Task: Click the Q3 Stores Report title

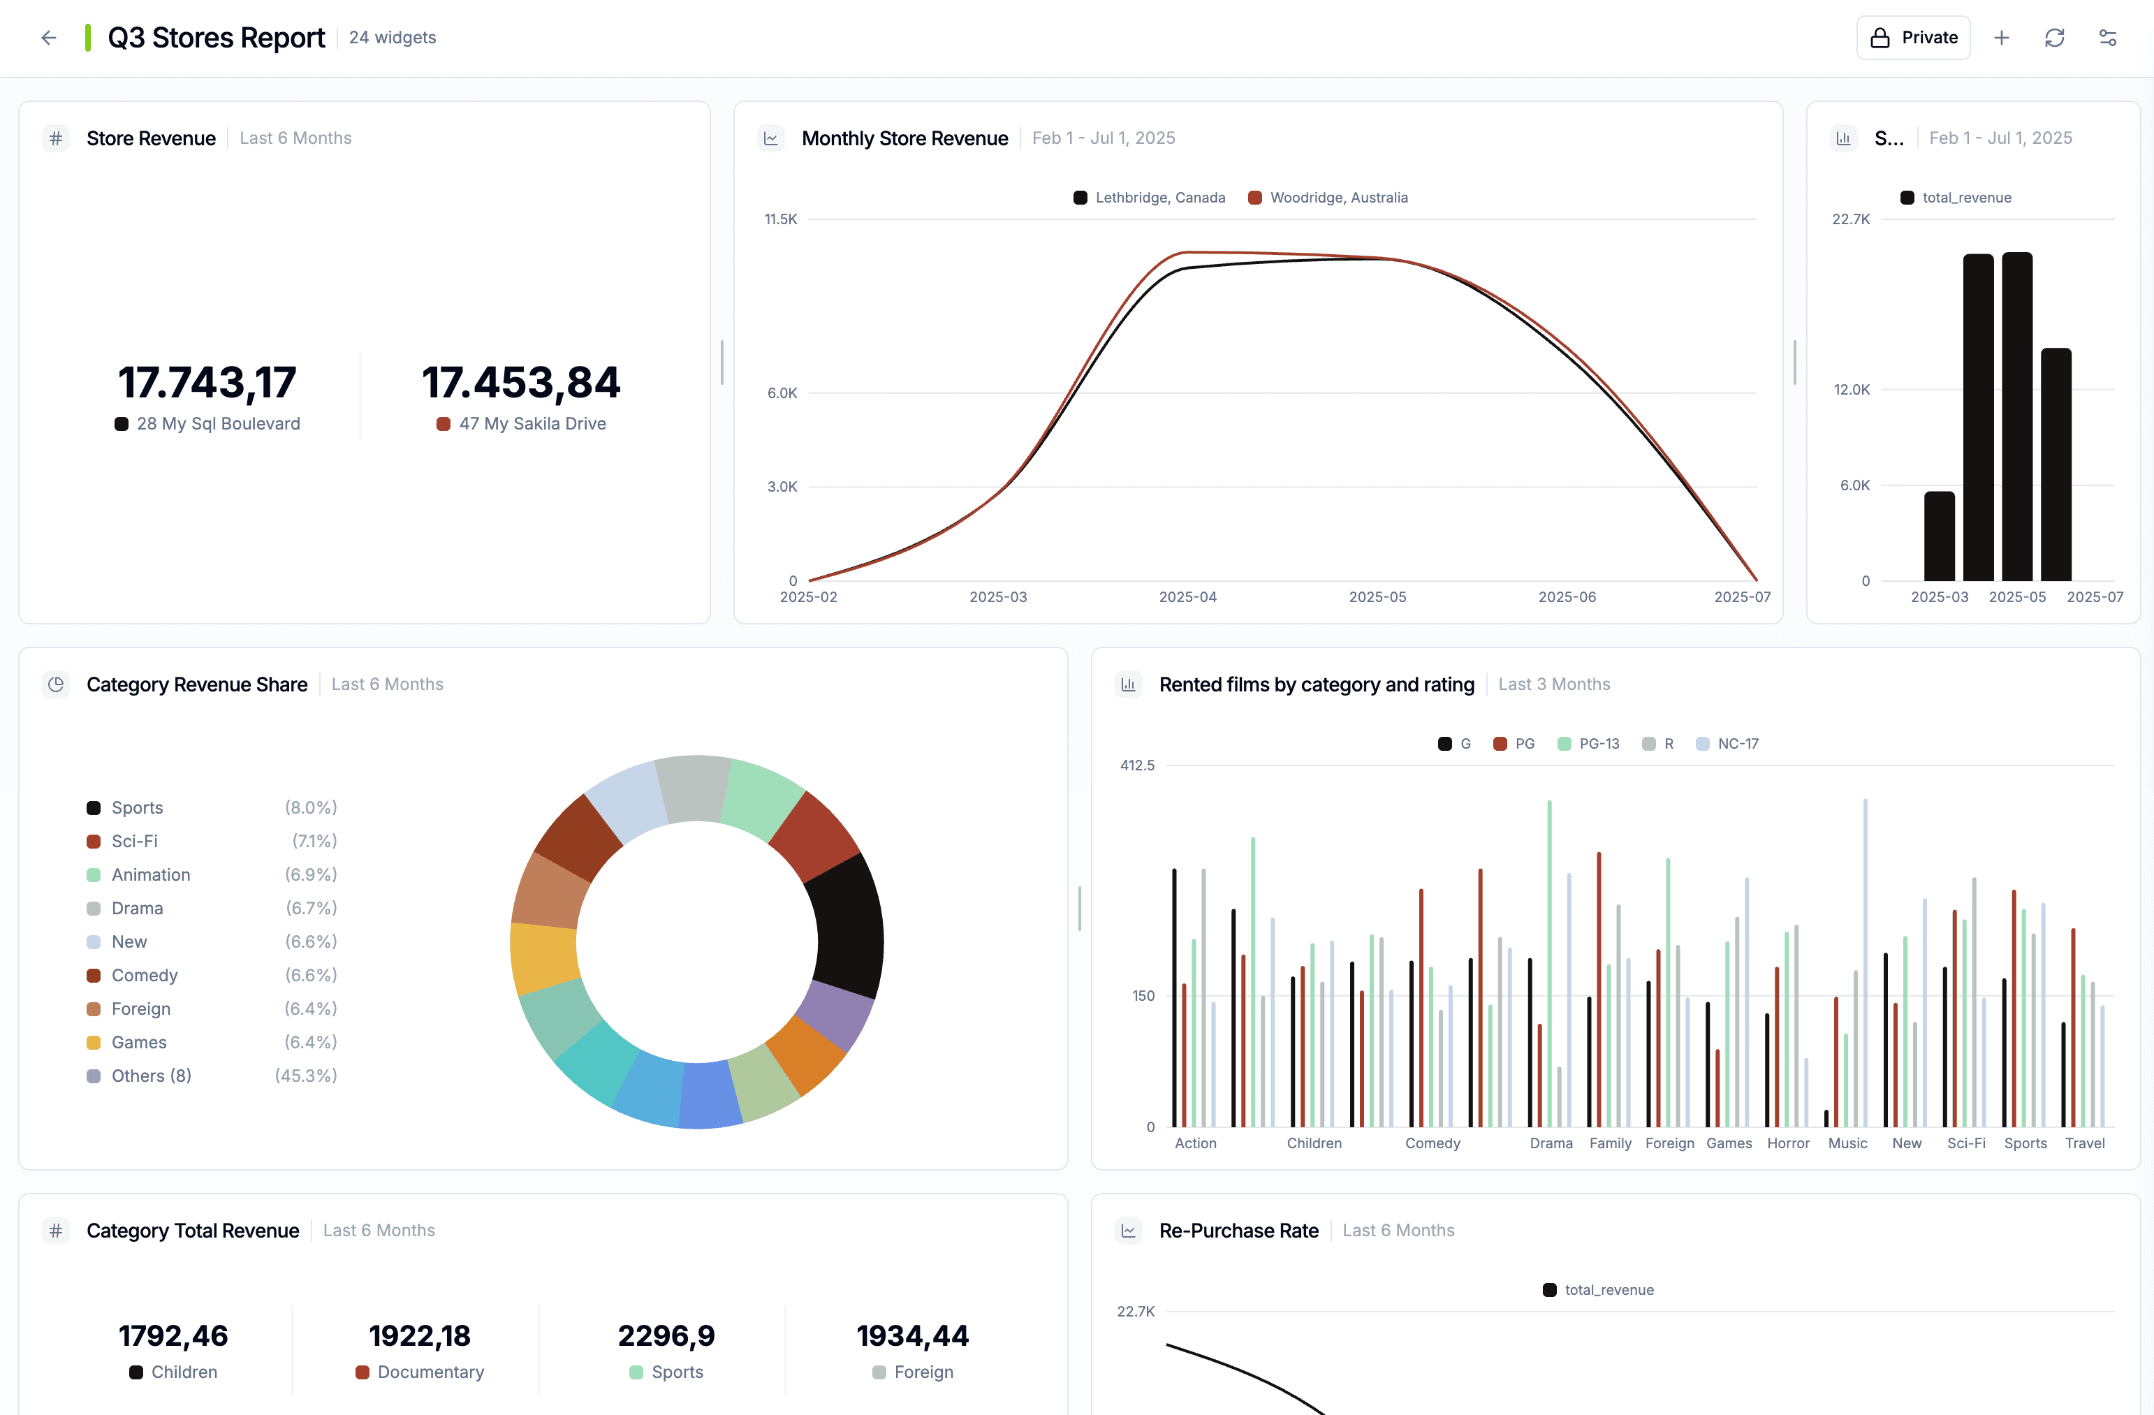Action: [x=217, y=37]
